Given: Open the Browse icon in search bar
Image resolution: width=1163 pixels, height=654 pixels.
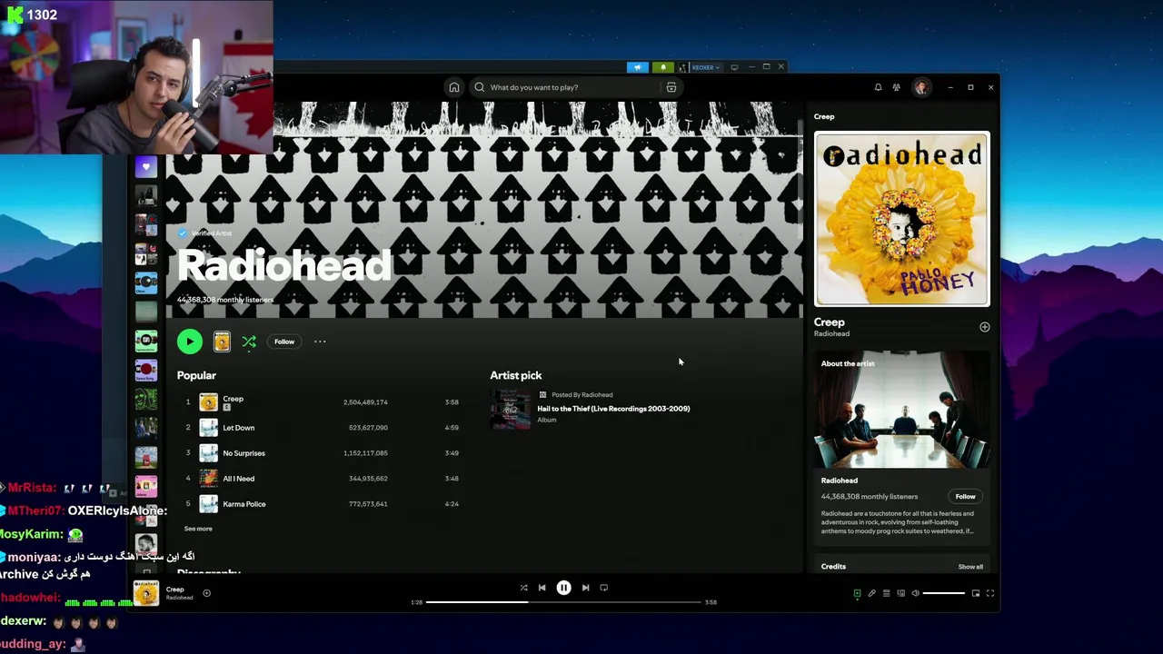Looking at the screenshot, I should (x=671, y=87).
